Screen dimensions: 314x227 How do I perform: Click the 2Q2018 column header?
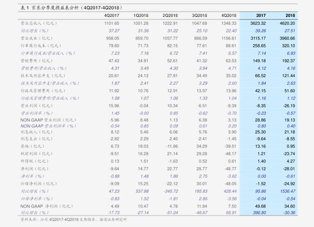(170, 15)
